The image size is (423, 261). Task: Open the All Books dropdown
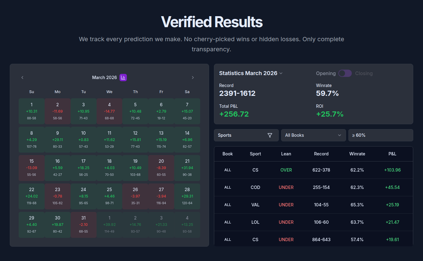coord(313,135)
